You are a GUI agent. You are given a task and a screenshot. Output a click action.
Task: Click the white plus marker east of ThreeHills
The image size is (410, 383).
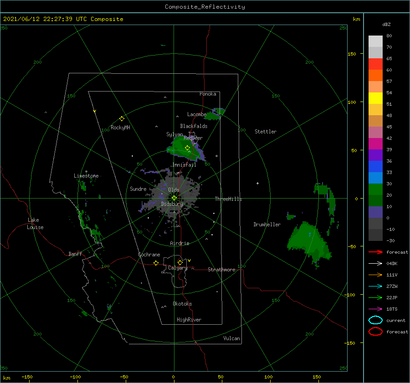(x=257, y=183)
